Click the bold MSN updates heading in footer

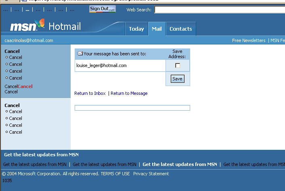coord(41,155)
